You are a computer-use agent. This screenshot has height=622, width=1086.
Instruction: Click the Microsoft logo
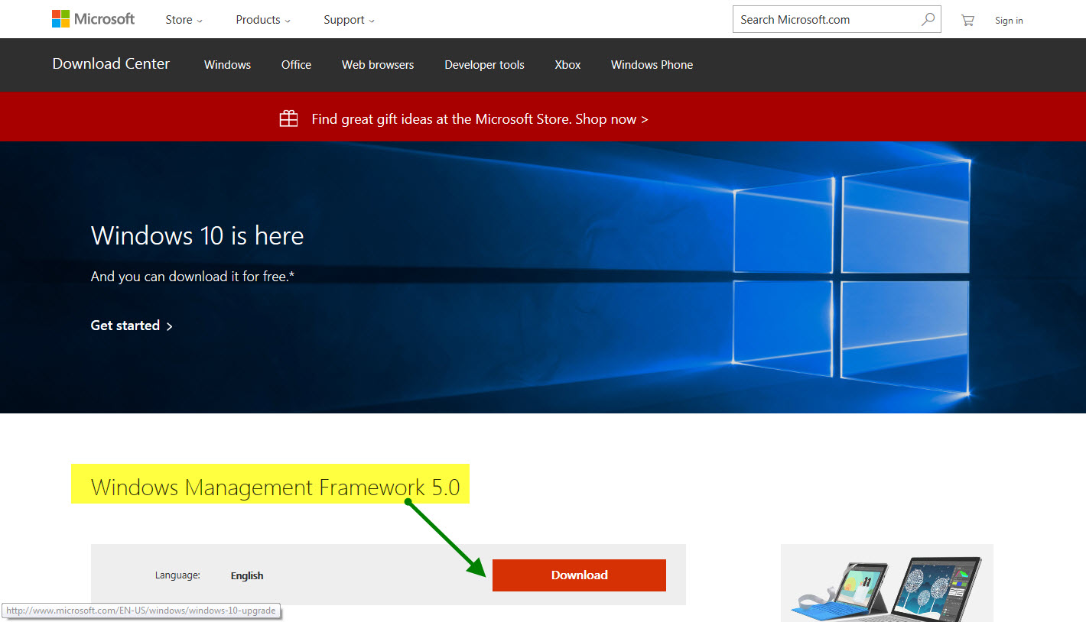click(93, 19)
